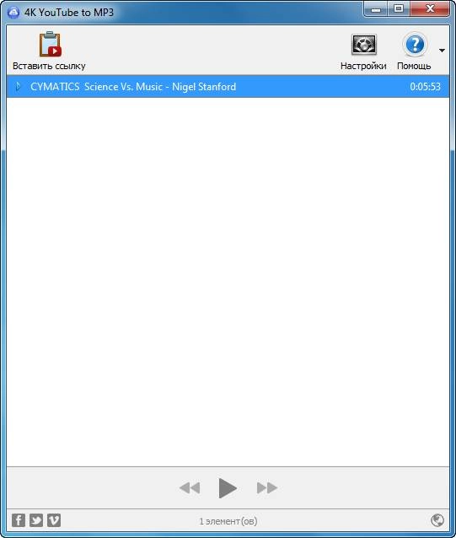Image resolution: width=456 pixels, height=538 pixels.
Task: Play the CYMATICS track via its row arrow
Action: click(19, 87)
